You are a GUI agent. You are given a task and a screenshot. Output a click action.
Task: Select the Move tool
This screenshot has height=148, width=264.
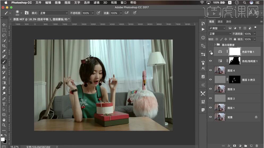(4, 25)
